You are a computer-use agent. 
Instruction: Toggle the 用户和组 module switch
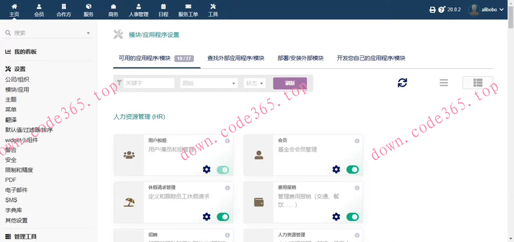click(x=223, y=170)
